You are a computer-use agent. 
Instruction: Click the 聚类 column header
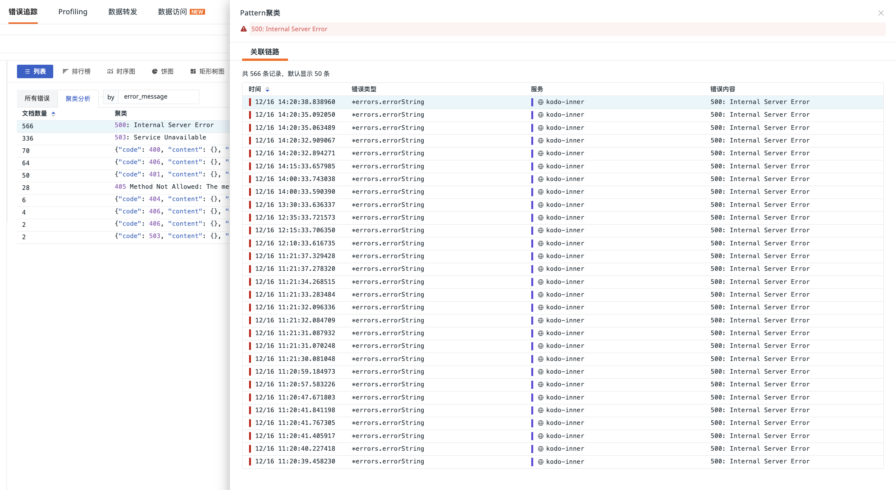pyautogui.click(x=121, y=114)
